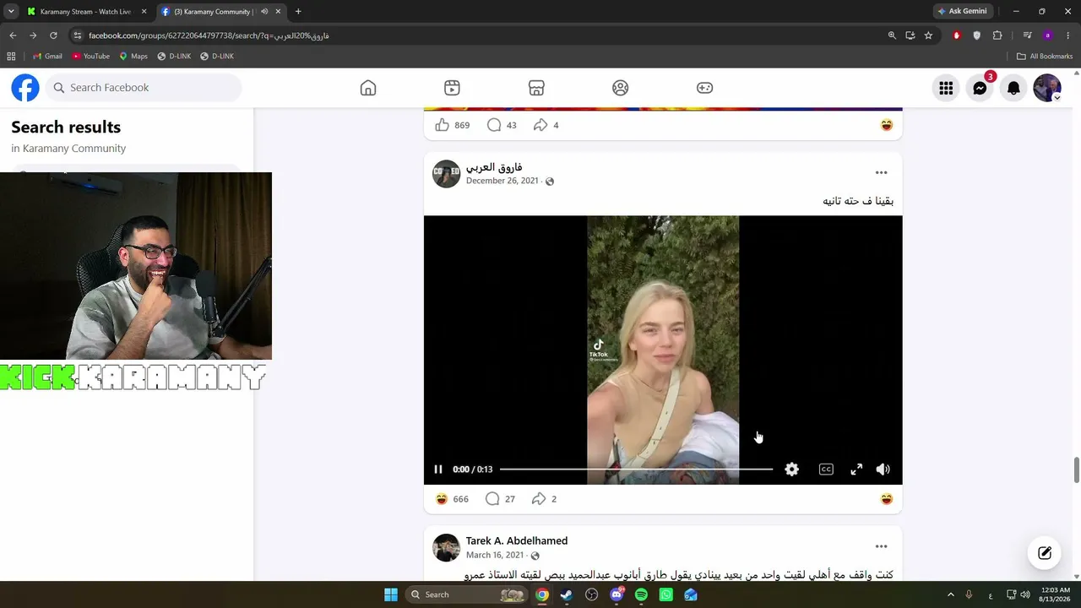The width and height of the screenshot is (1081, 608).
Task: Go forward in browser history
Action: point(33,35)
